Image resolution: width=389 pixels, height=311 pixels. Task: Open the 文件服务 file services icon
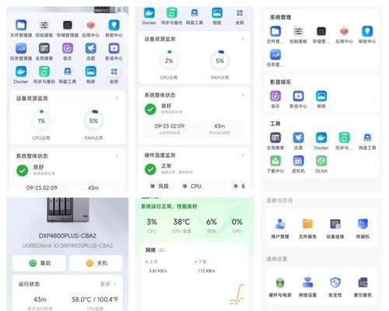307,229
